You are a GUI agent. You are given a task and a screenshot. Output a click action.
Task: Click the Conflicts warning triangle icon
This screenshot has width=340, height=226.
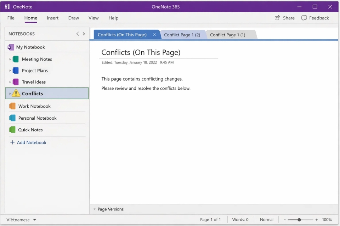(x=16, y=93)
